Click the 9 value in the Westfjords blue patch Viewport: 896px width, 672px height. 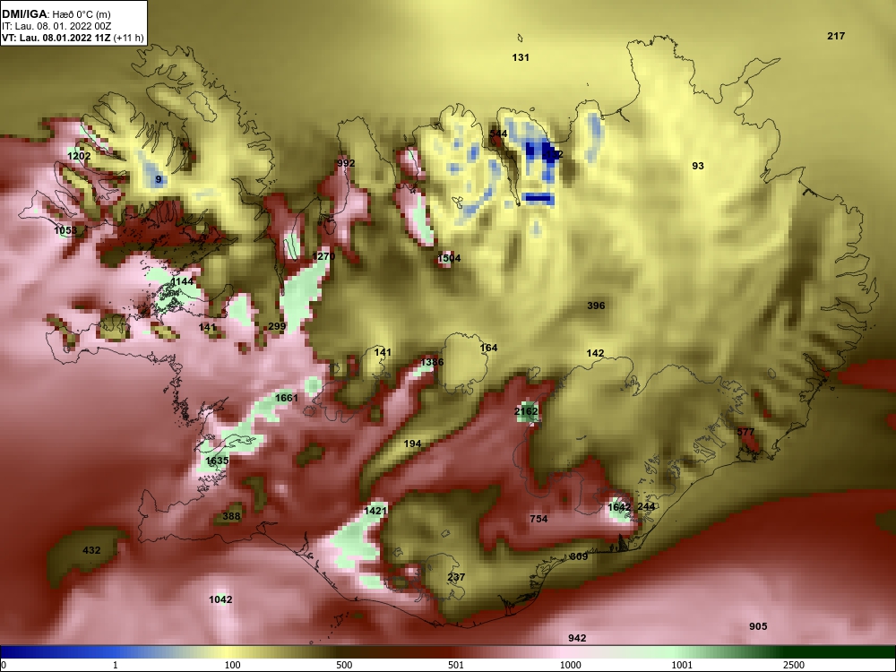(159, 179)
